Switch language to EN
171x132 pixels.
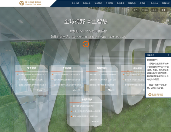click(136, 10)
